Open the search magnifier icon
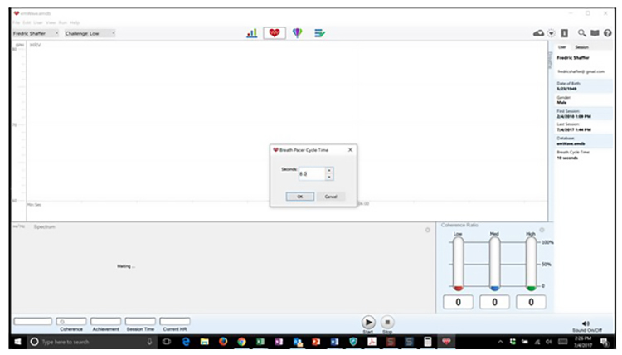622x355 pixels. click(x=582, y=33)
